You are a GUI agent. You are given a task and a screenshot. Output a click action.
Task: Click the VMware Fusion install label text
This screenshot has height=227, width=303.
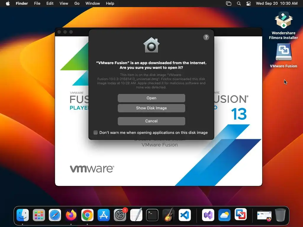[159, 145]
